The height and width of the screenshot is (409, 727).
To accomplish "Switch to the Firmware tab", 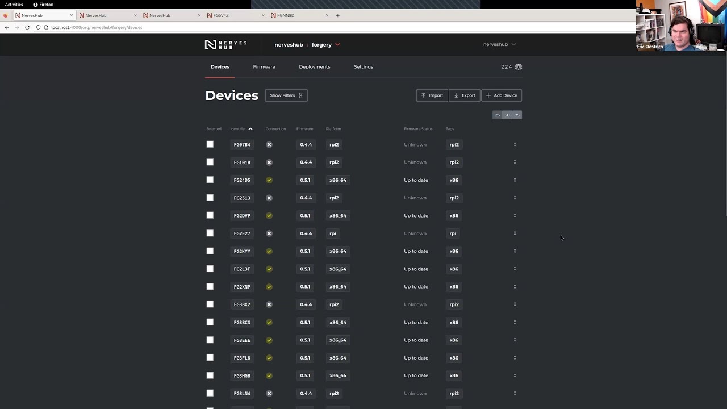I will tap(264, 67).
